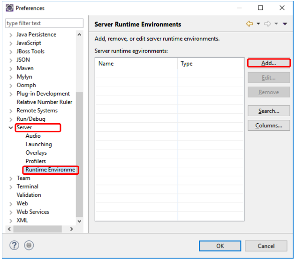Image resolution: width=295 pixels, height=260 pixels.
Task: Confirm with the OK button
Action: click(x=220, y=246)
